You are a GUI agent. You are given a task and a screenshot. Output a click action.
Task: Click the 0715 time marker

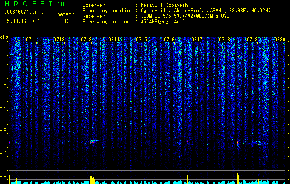pos(142,40)
